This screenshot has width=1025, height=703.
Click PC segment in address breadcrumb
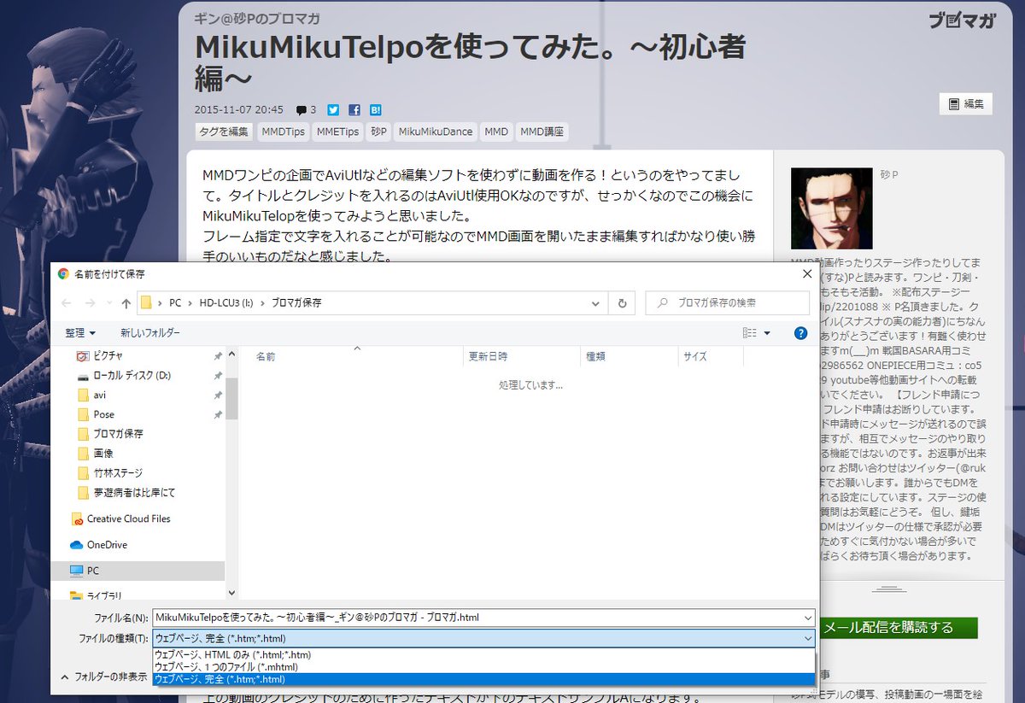175,303
